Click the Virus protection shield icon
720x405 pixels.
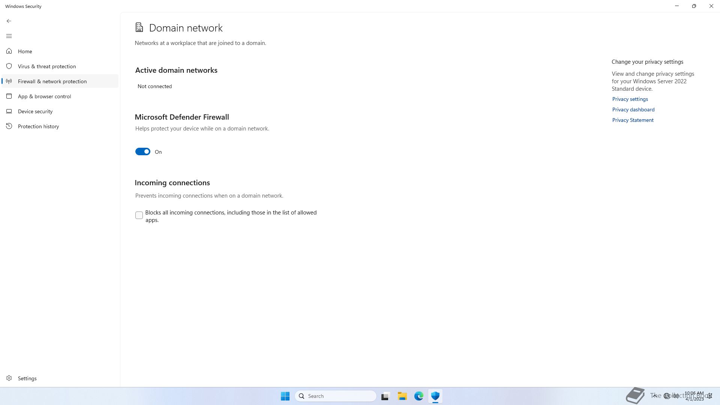9,66
